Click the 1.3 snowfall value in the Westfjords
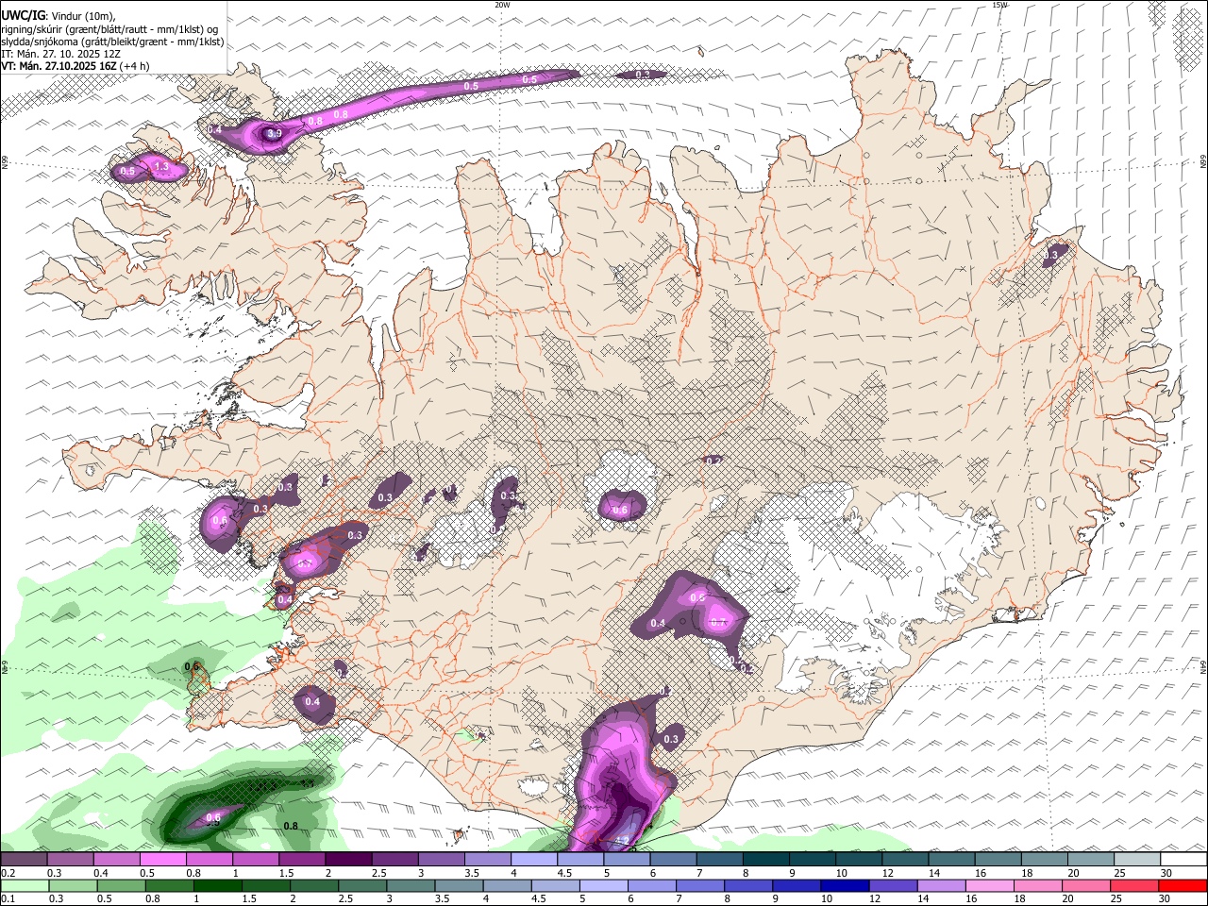This screenshot has width=1208, height=906. pos(160,167)
